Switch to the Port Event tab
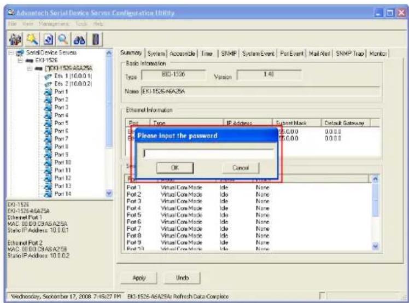 click(x=291, y=54)
